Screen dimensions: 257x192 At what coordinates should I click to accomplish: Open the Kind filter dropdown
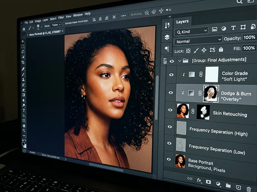coord(191,31)
